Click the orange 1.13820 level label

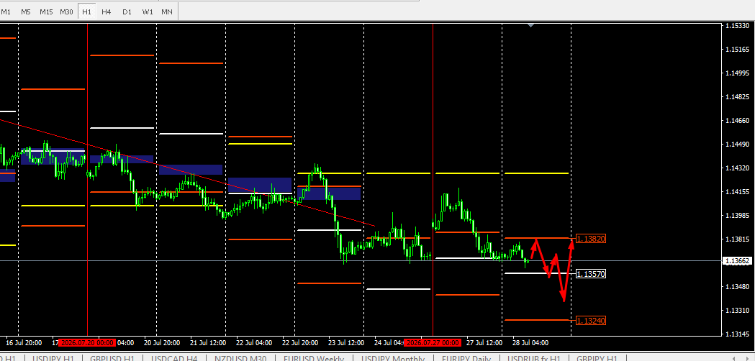591,238
